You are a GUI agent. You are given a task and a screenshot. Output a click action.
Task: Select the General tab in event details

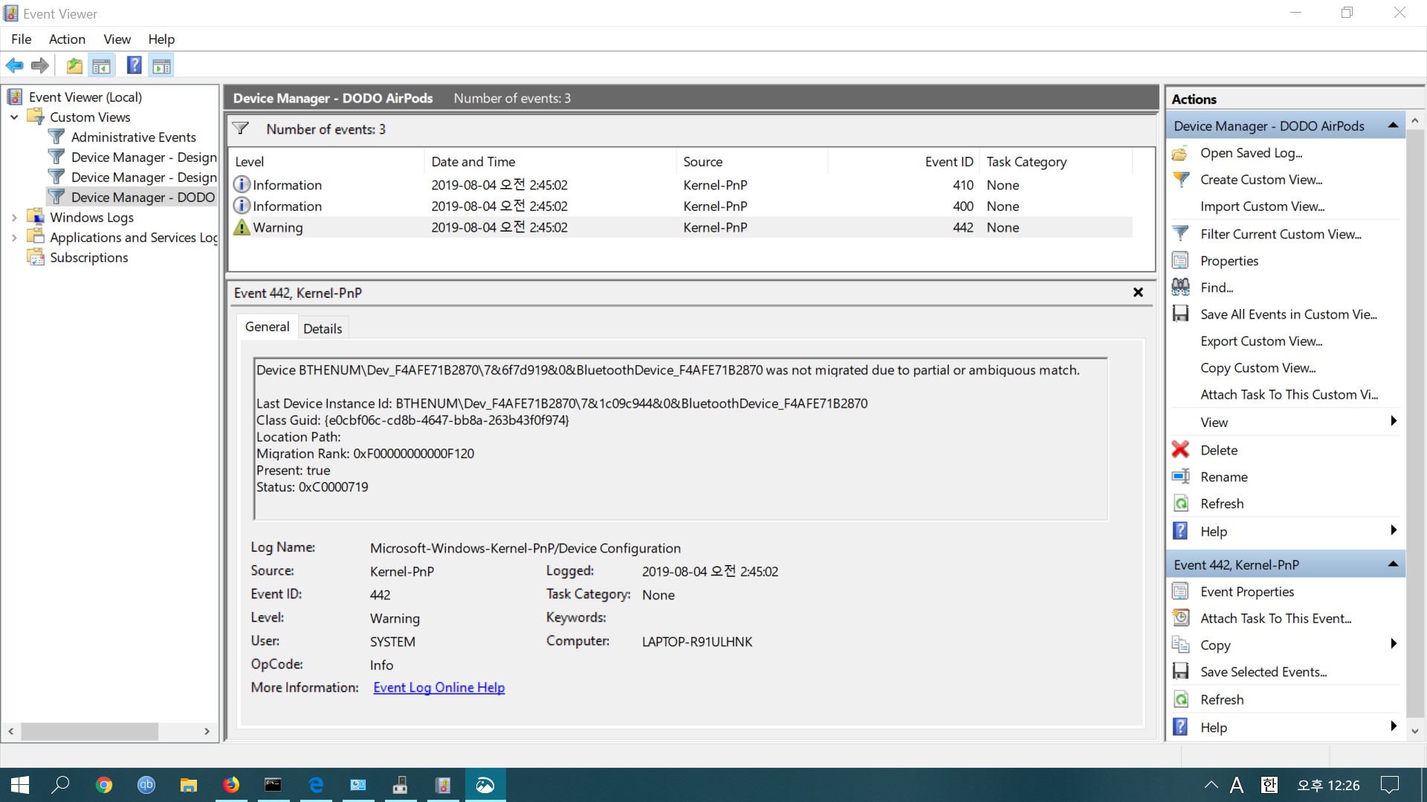[268, 327]
